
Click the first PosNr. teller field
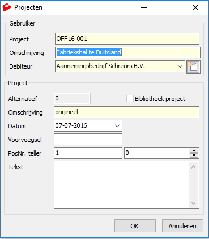(x=88, y=153)
